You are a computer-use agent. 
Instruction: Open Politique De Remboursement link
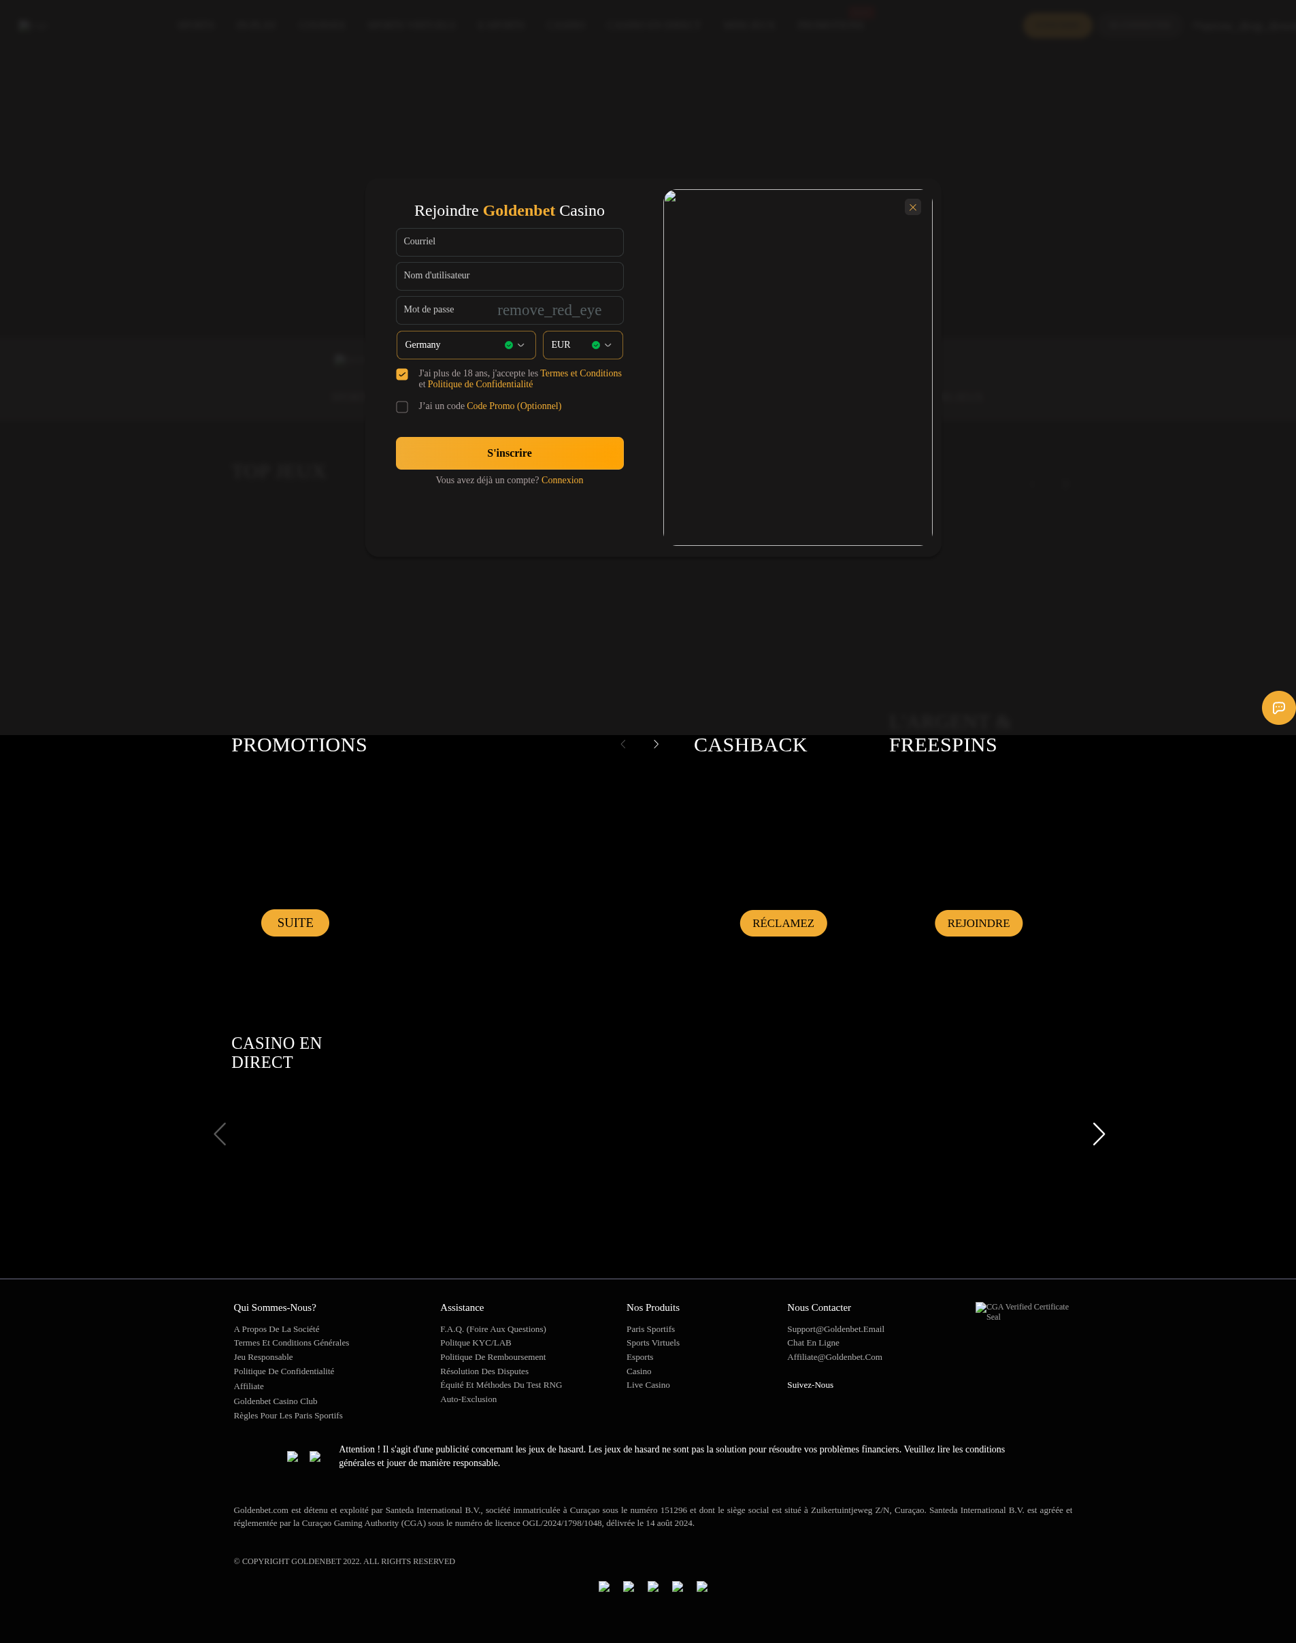pyautogui.click(x=493, y=1356)
